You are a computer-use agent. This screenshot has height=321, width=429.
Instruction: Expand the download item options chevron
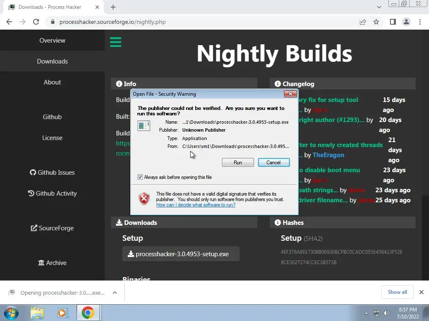[115, 293]
